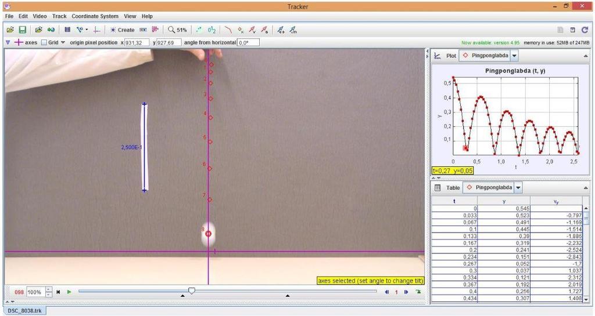The image size is (595, 316).
Task: Click the stretch vectors icon
Action: point(281,30)
